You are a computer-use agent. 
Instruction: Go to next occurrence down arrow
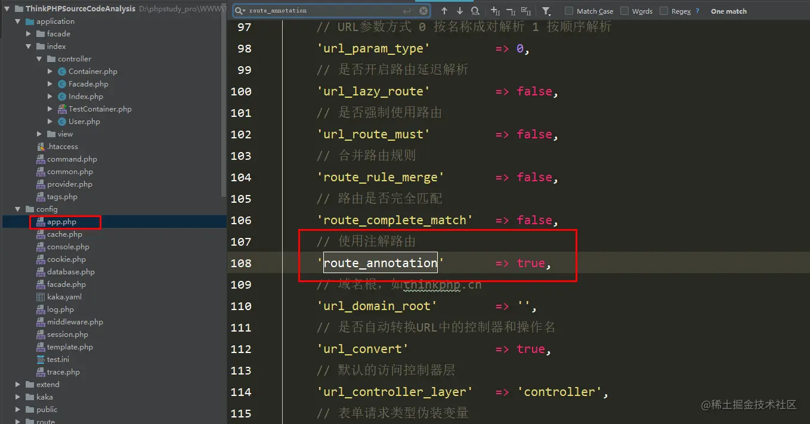tap(459, 11)
